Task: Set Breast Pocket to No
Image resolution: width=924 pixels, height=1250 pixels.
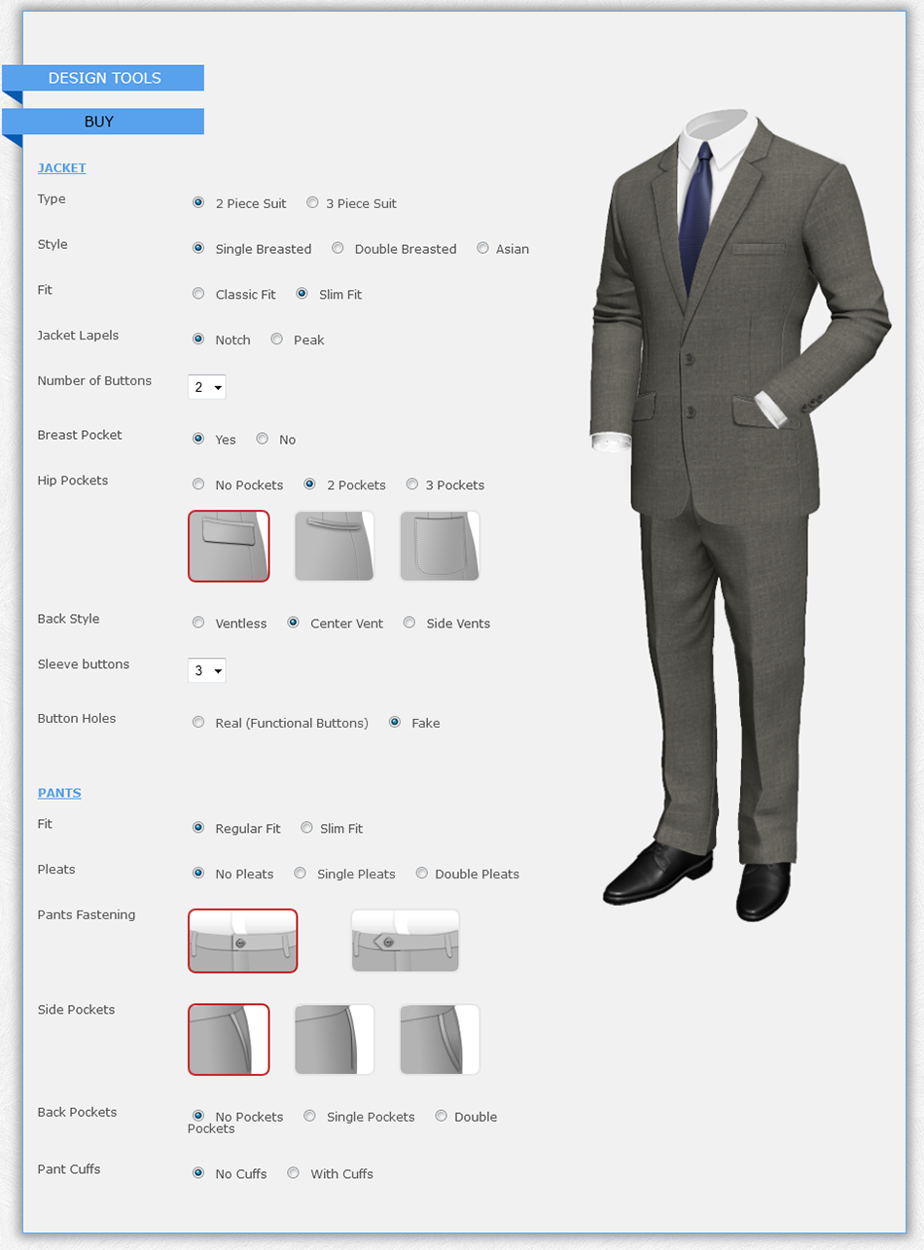Action: tap(262, 439)
